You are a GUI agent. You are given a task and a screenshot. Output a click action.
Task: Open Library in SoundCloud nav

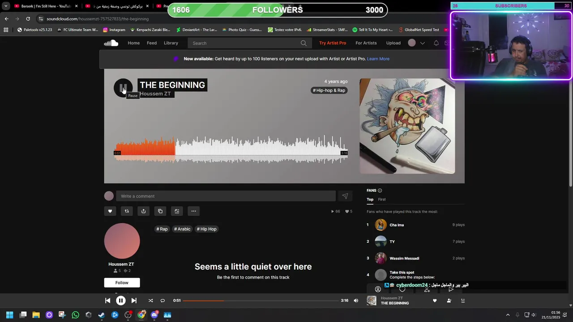[171, 43]
